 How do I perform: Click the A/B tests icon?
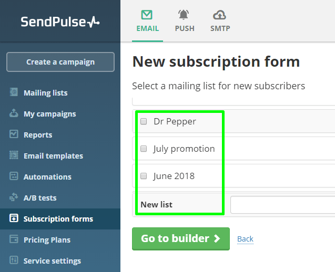point(14,197)
